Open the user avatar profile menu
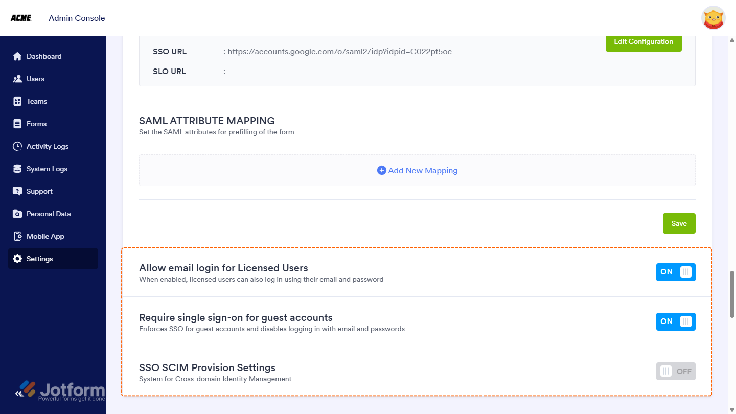 click(x=714, y=18)
